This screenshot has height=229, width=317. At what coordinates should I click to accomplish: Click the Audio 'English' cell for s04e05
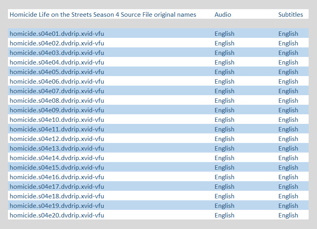click(x=224, y=72)
